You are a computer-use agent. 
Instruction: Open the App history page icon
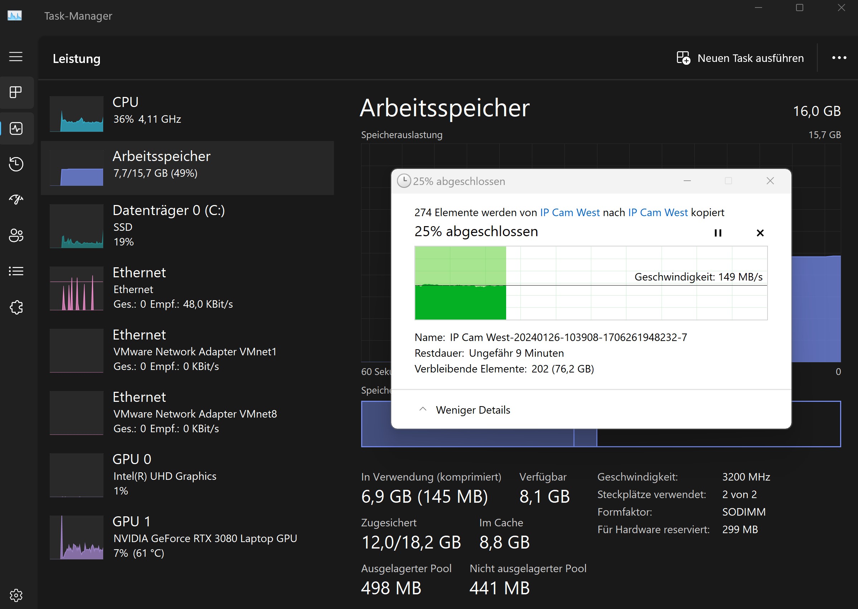(16, 164)
